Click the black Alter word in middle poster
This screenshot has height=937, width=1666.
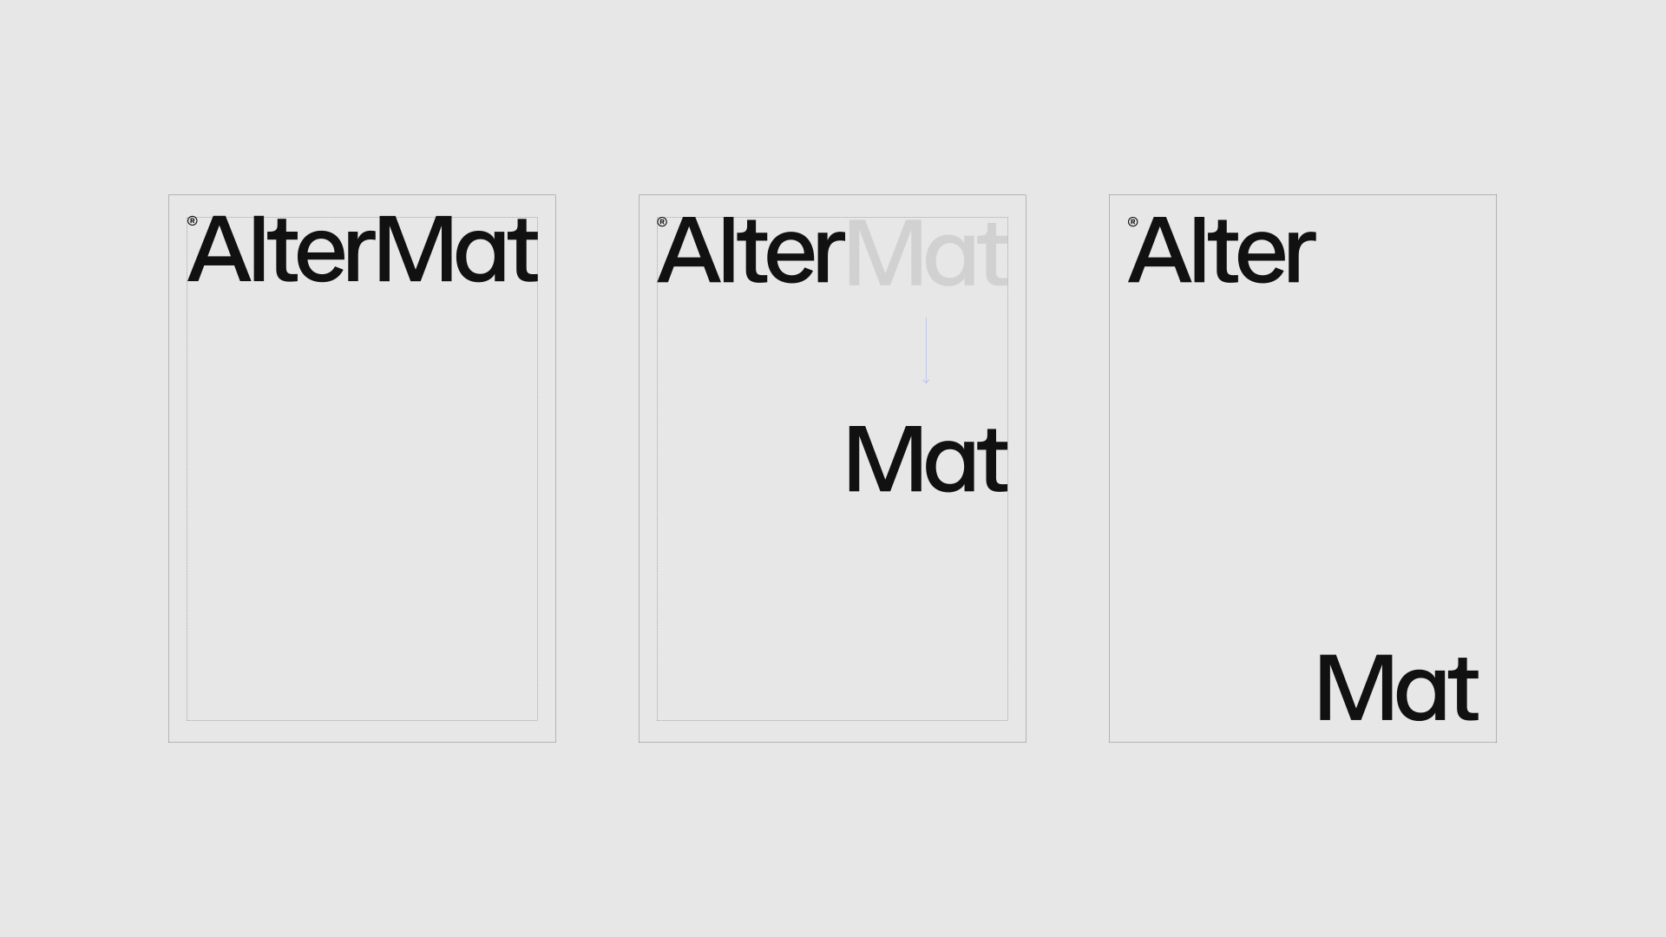coord(751,250)
